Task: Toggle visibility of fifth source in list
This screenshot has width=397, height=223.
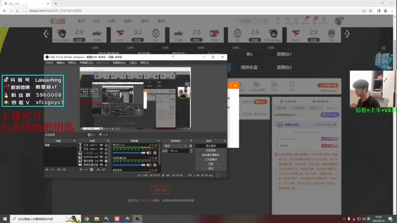Action: 101,161
